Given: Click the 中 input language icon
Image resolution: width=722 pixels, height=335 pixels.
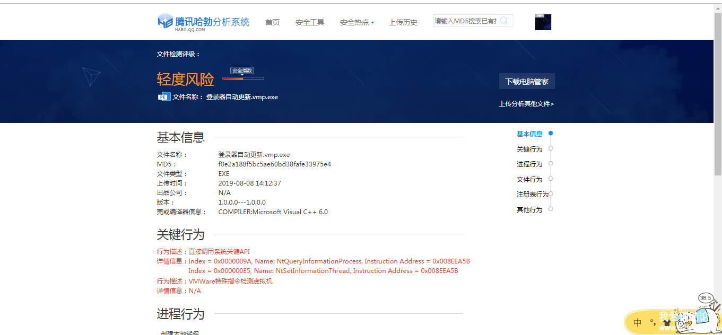Looking at the screenshot, I should pos(638,322).
